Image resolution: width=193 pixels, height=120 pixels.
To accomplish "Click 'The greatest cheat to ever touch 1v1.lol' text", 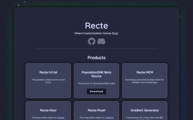I will [x=48, y=81].
